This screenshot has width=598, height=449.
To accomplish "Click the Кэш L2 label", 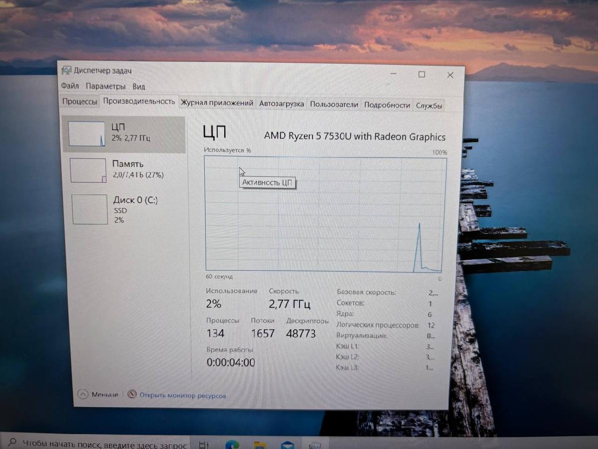I will 347,357.
